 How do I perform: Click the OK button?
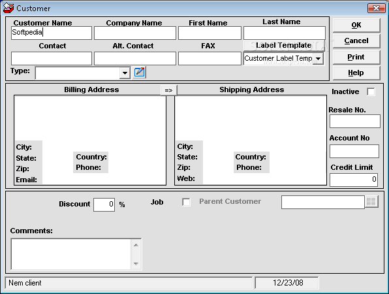[356, 25]
